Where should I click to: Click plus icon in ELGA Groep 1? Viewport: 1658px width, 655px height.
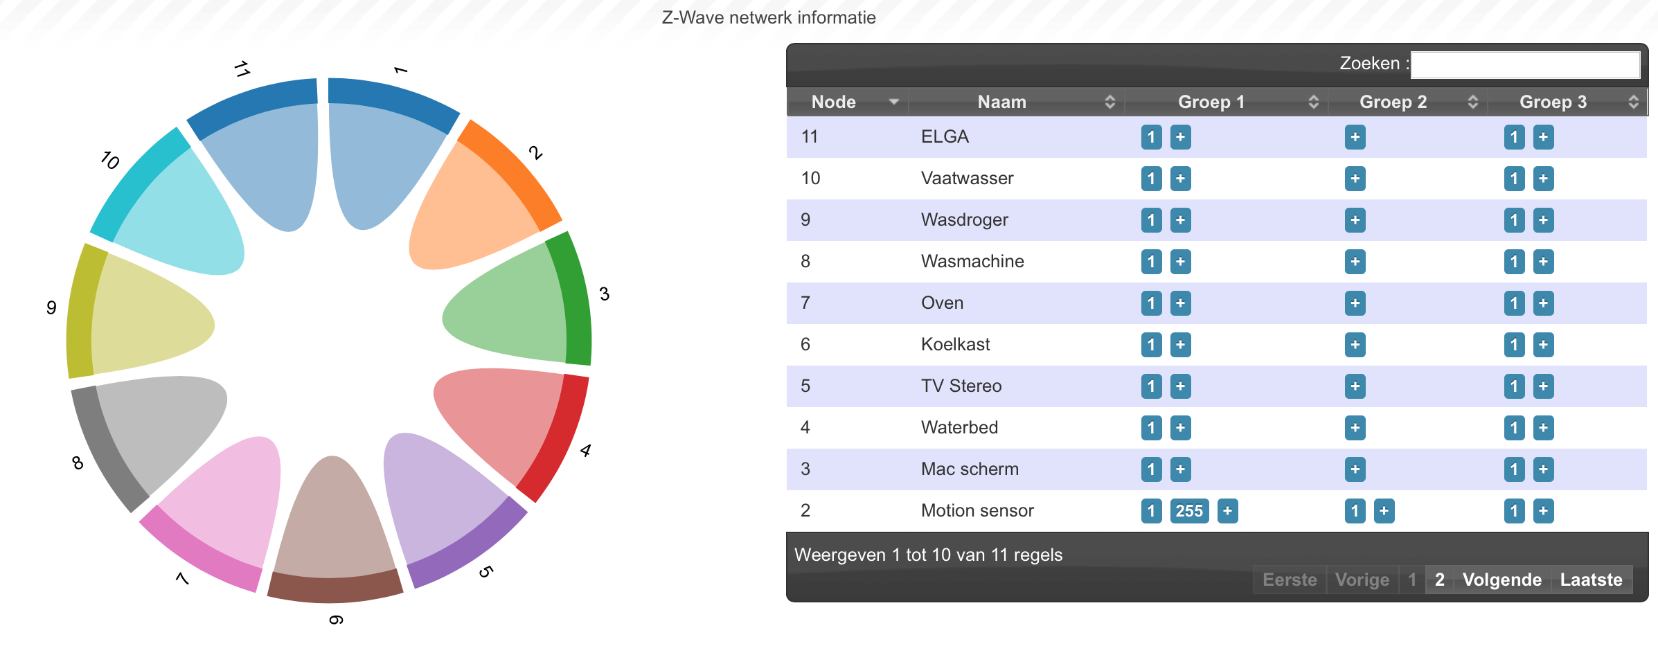1180,137
